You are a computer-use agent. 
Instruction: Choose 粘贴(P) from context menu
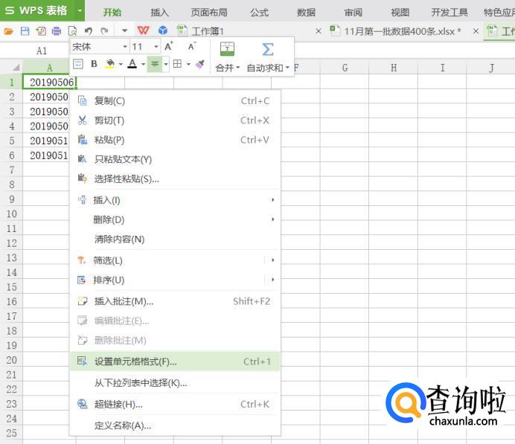tap(175, 140)
